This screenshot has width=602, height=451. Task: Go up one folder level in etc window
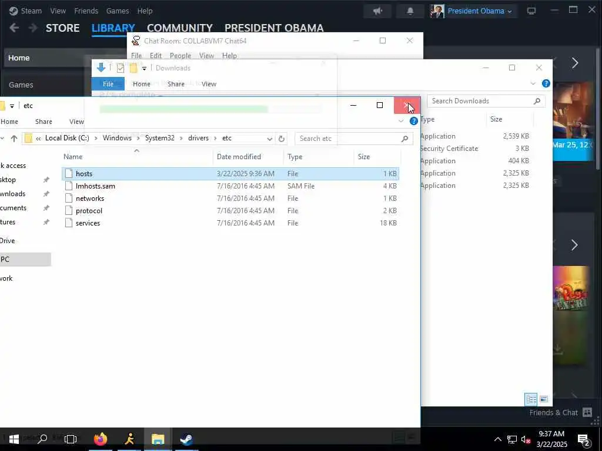point(14,139)
